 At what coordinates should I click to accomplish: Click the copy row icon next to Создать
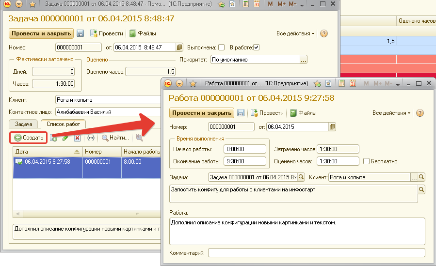point(54,138)
